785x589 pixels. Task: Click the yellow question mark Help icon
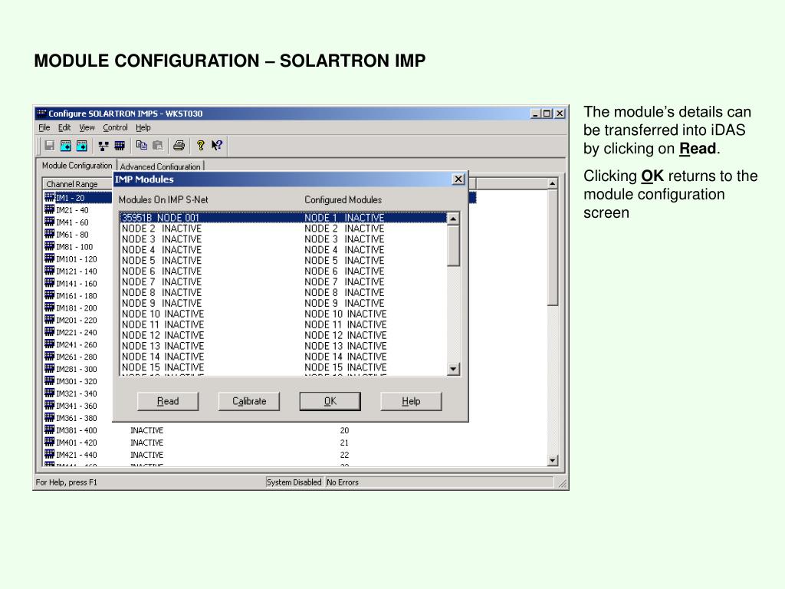pyautogui.click(x=201, y=146)
